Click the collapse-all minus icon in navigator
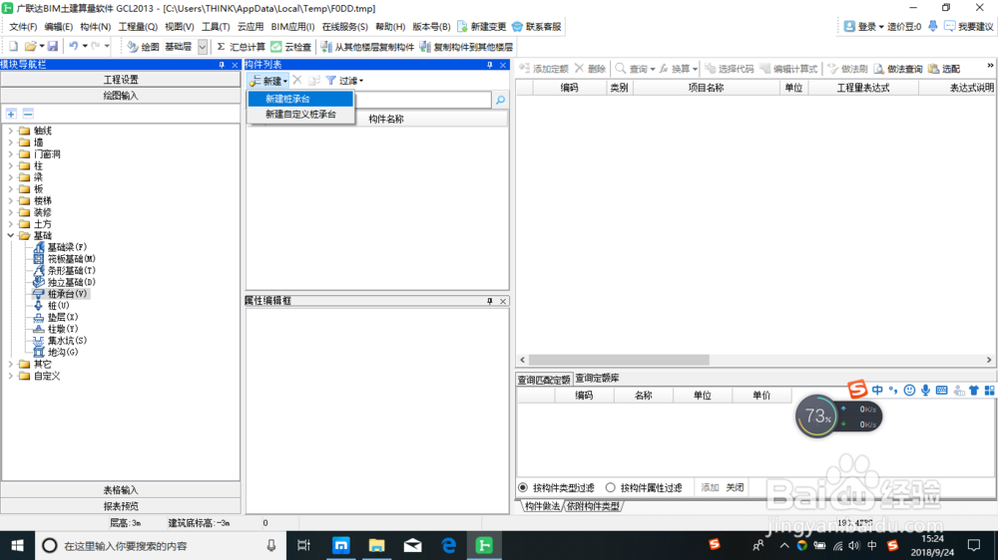 tap(28, 114)
